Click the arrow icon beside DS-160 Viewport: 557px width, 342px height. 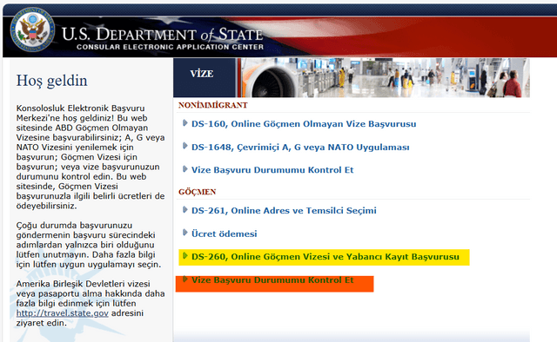tap(185, 123)
